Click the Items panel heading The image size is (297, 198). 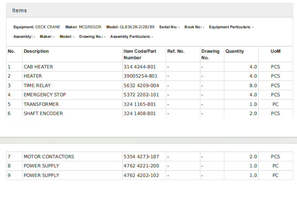pos(20,10)
